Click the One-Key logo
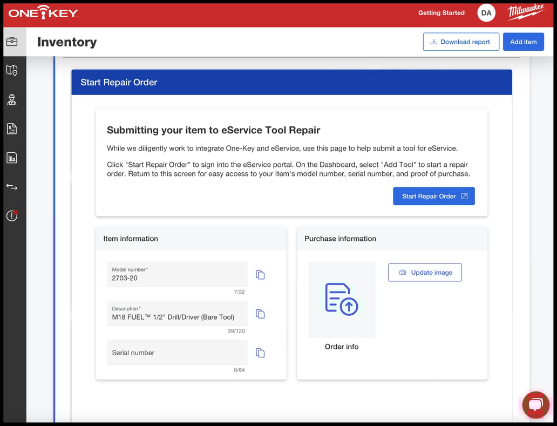The image size is (557, 426). [42, 12]
